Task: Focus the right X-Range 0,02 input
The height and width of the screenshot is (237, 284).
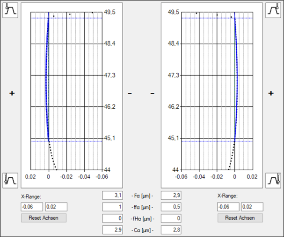Action: coord(252,207)
